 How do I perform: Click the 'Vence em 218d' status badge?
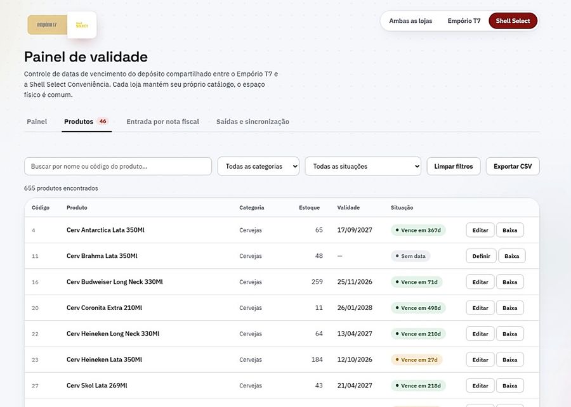(418, 385)
